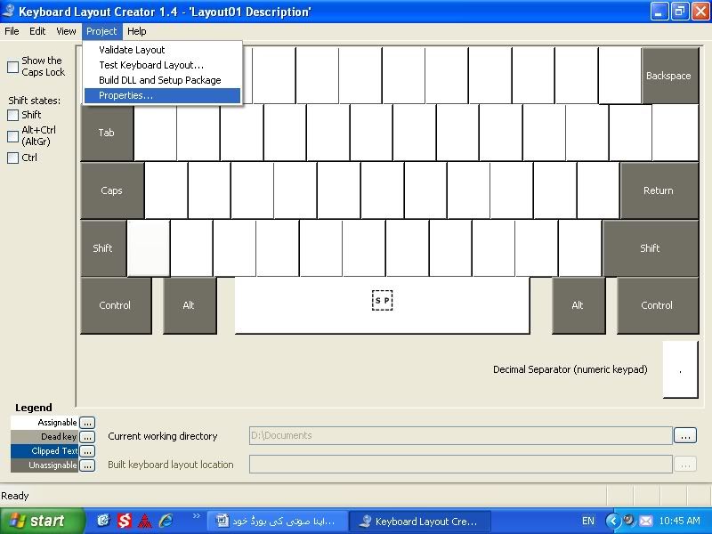Viewport: 712px width, 534px height.
Task: Open the Help menu
Action: pos(137,31)
